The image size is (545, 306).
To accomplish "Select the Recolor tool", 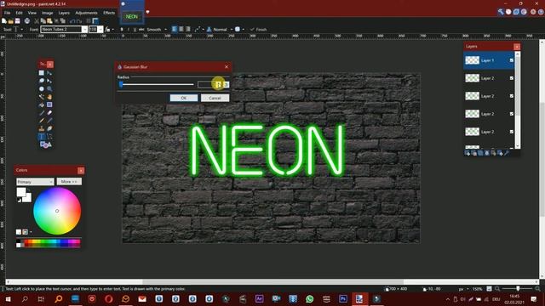I will click(49, 128).
